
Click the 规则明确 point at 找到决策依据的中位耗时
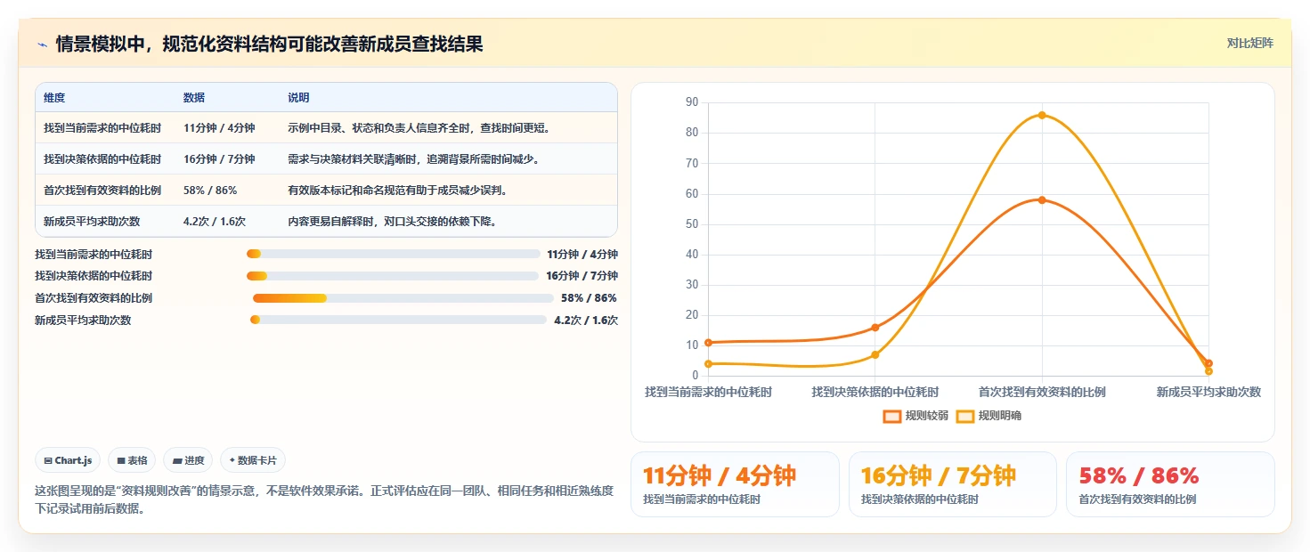click(875, 354)
